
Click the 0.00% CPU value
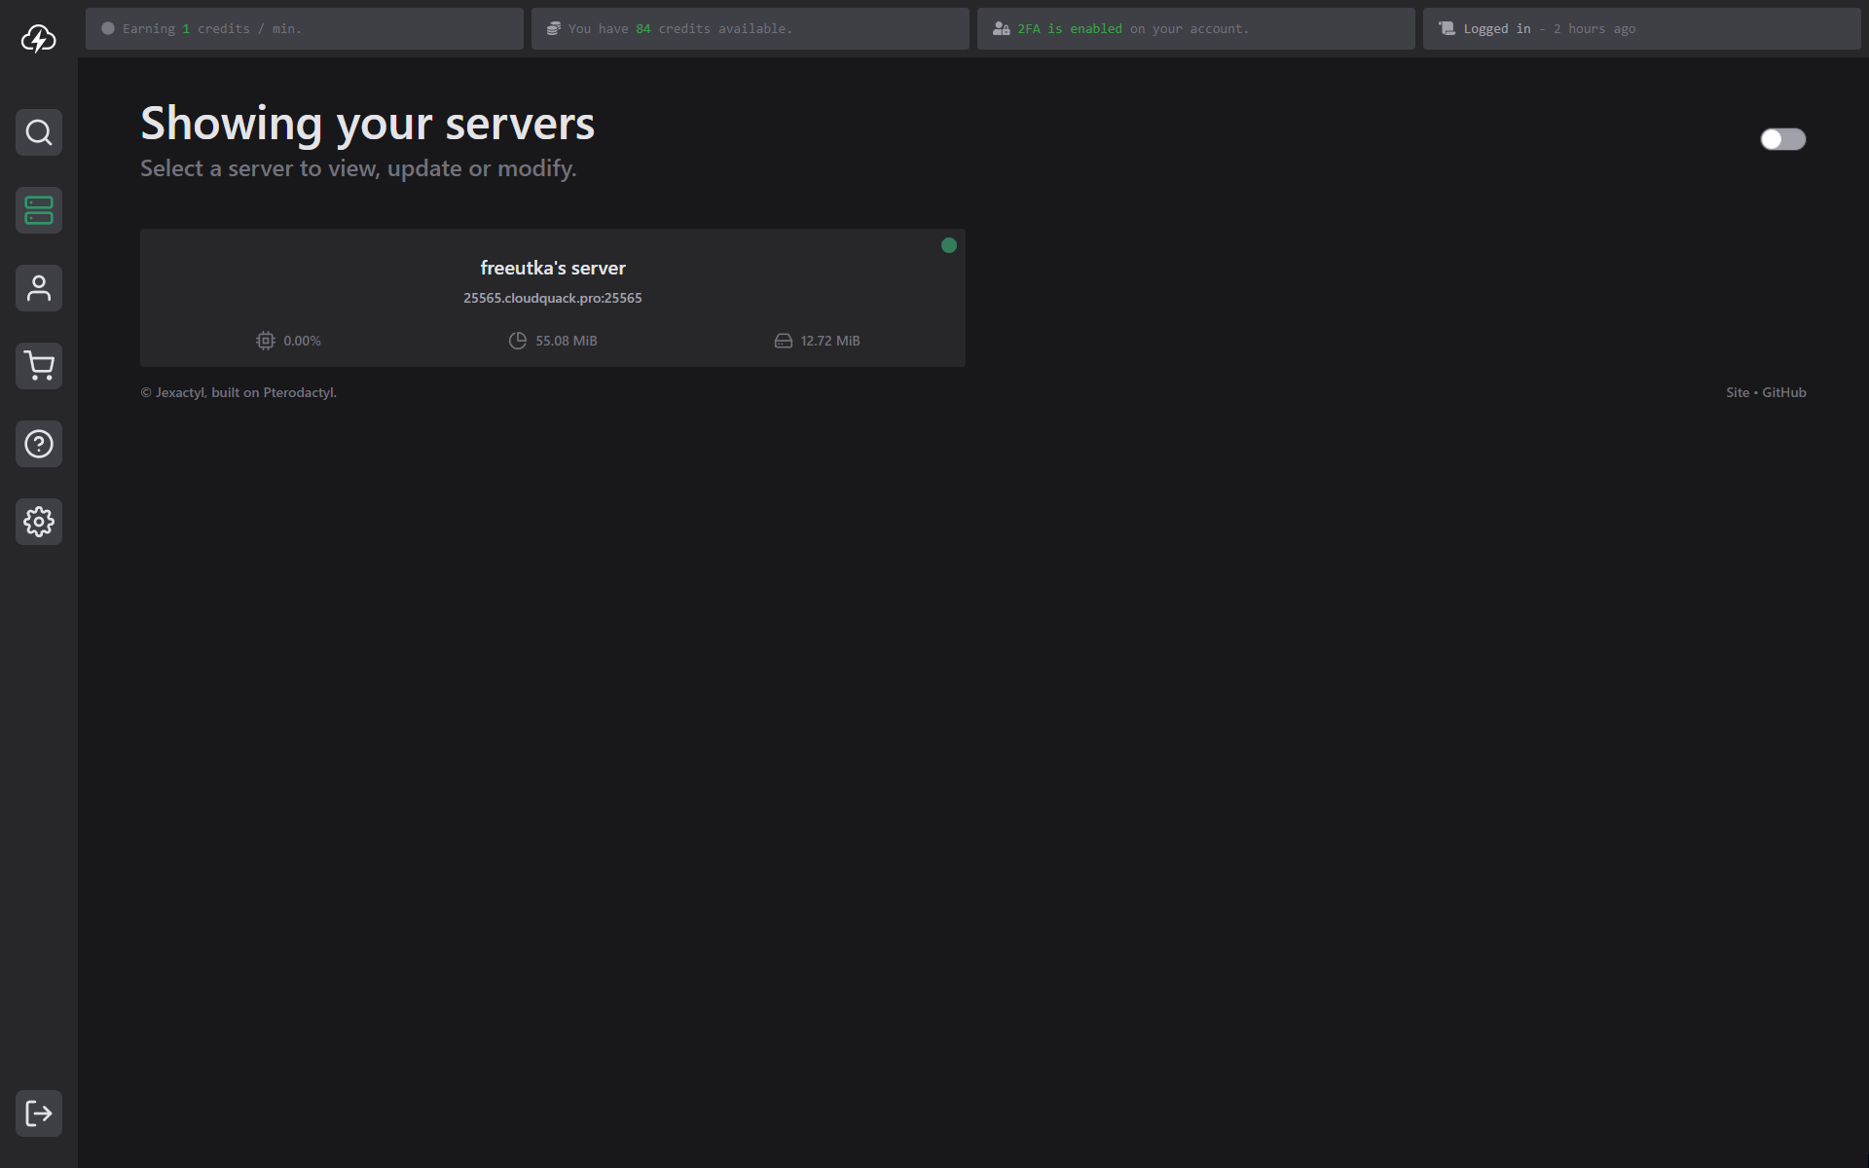point(302,341)
